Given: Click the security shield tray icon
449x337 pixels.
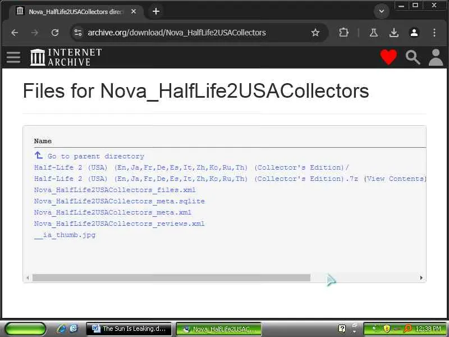Looking at the screenshot, I should click(387, 329).
